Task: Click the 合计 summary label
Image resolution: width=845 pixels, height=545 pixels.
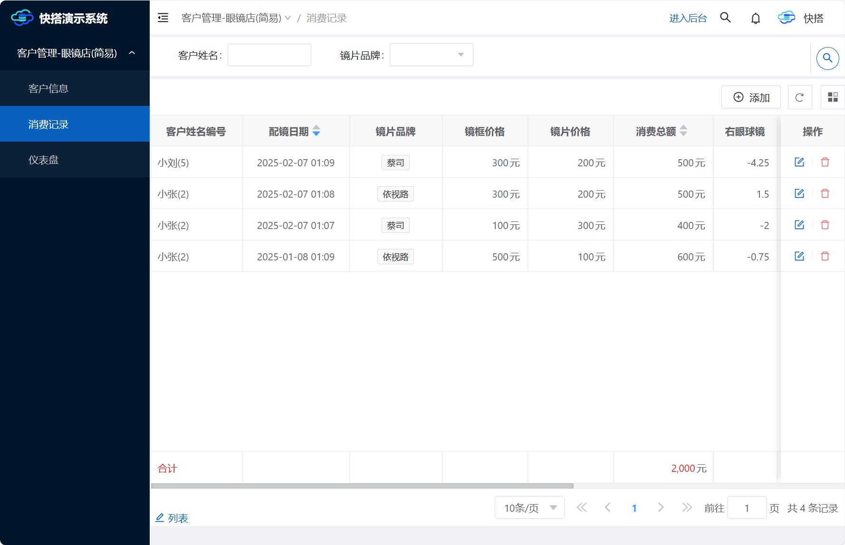Action: coord(167,468)
